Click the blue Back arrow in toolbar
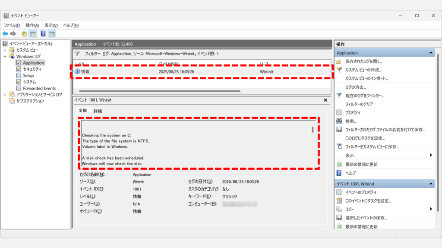 point(5,34)
